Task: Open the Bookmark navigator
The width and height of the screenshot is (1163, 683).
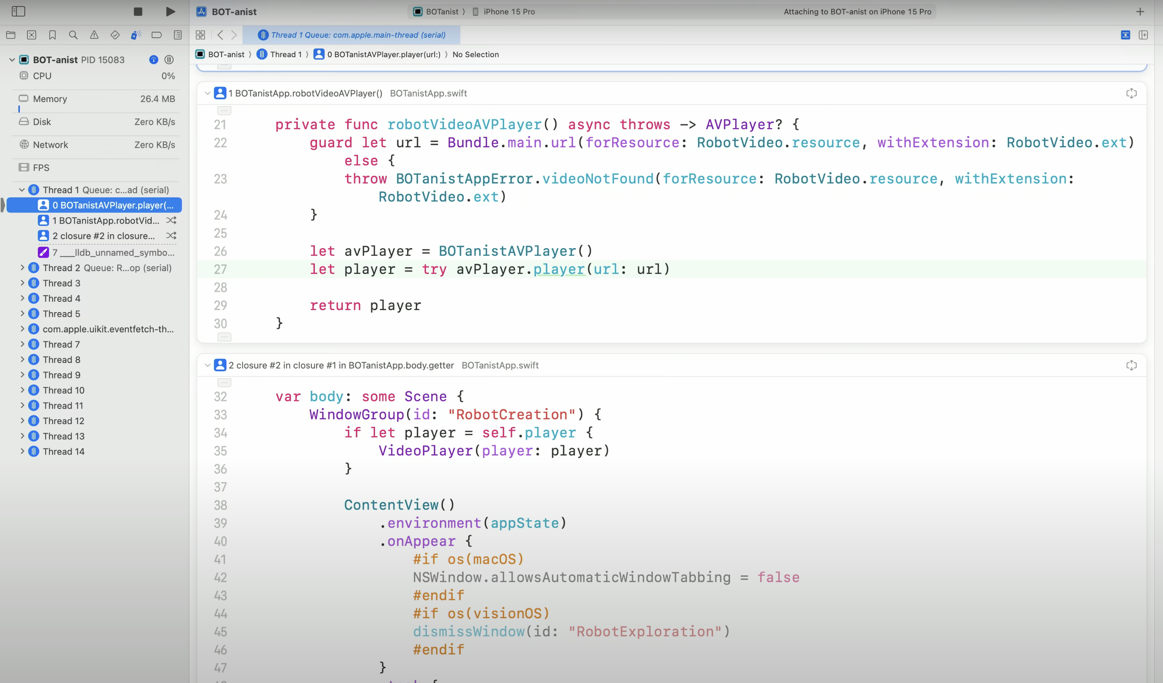Action: point(52,35)
